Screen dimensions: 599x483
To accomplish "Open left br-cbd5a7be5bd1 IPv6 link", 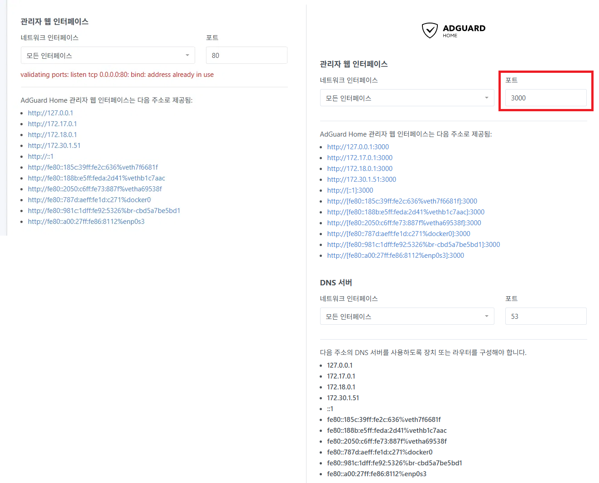I will click(104, 211).
